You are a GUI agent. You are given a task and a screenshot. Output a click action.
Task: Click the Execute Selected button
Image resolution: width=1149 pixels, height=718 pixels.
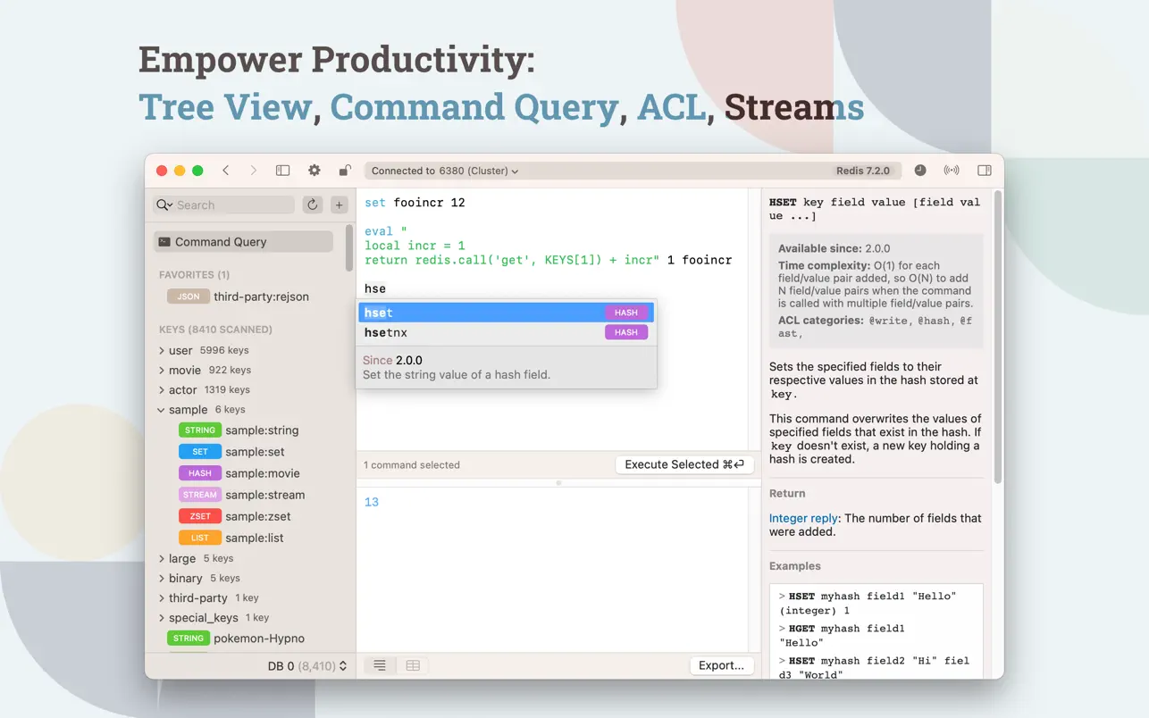[684, 464]
